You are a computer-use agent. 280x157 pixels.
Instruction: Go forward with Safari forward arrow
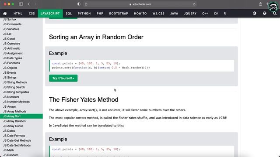pos(35,4)
